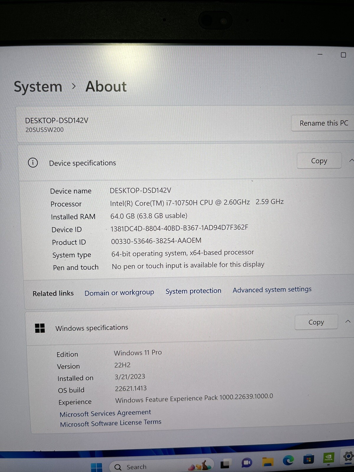This screenshot has height=472, width=354.
Task: Click the DESKTOP-DSD142V value next to Device name
Action: click(140, 191)
